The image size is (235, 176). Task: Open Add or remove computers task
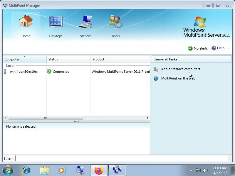pos(180,69)
